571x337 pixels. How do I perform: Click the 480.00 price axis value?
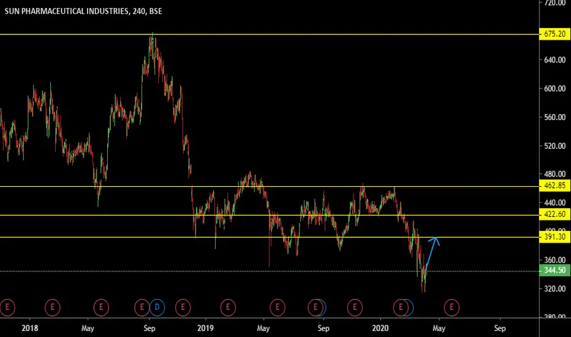(554, 175)
